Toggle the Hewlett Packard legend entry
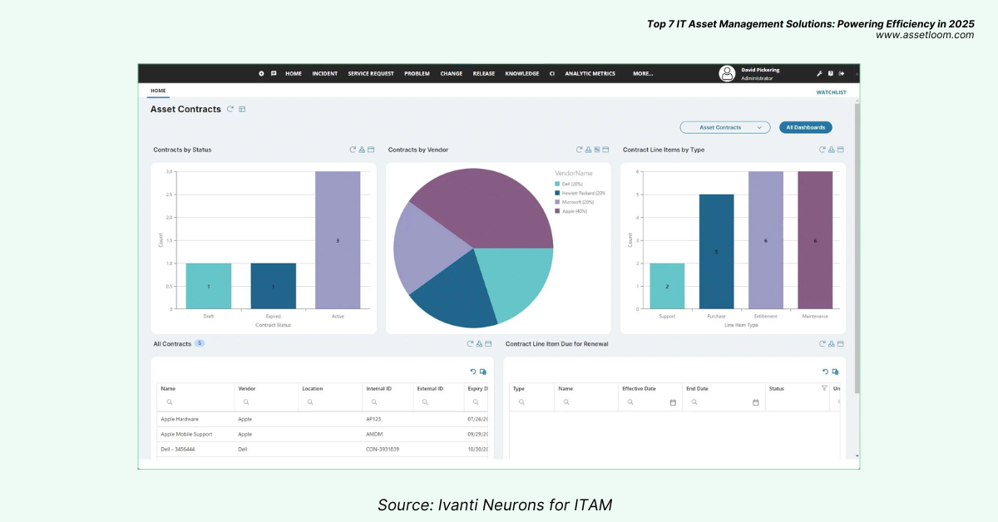 [580, 193]
